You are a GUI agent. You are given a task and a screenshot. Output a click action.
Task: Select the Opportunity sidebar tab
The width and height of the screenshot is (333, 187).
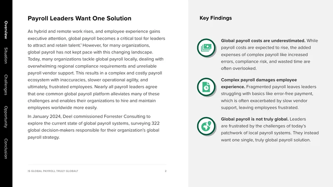(x=6, y=117)
